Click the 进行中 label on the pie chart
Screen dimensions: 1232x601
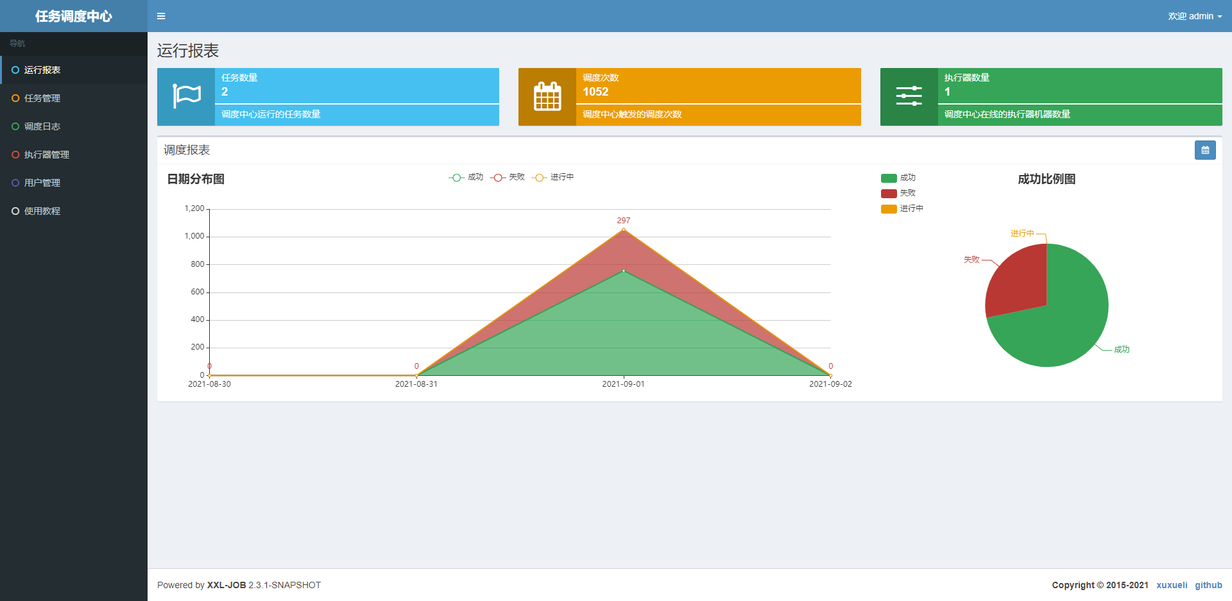1022,233
